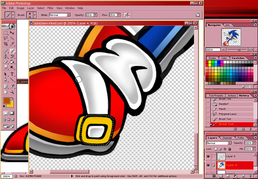This screenshot has width=258, height=179.
Task: Switch to Quick Mask mode
Action: coord(12,113)
